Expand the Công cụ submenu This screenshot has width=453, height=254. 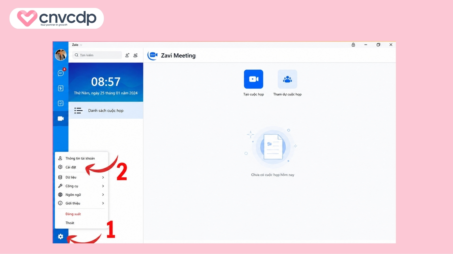pyautogui.click(x=82, y=186)
